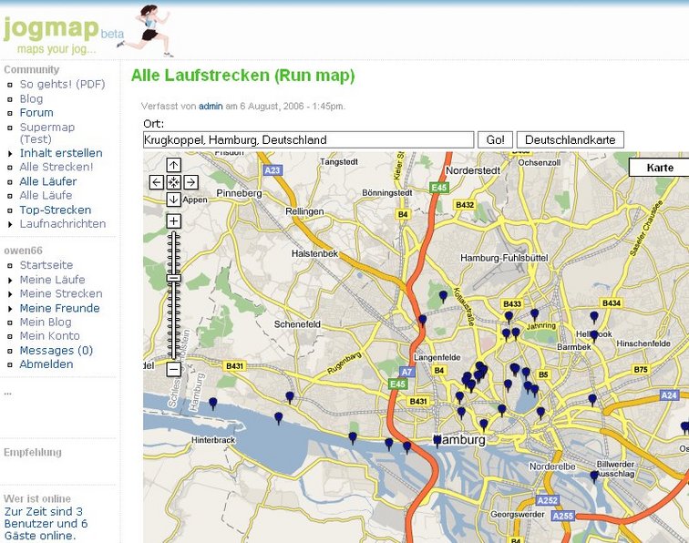Zoom out using the minus button
This screenshot has height=543, width=689.
pyautogui.click(x=173, y=369)
